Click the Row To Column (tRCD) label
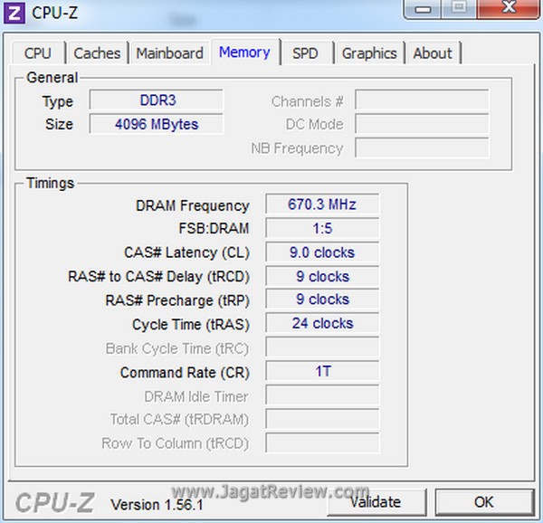 click(176, 443)
